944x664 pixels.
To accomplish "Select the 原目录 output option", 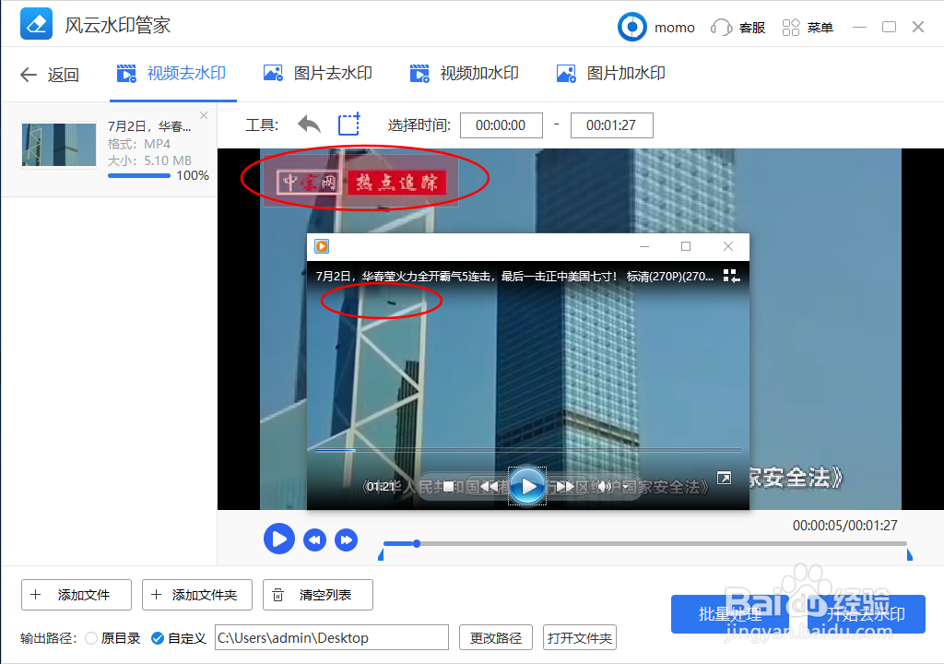I will [91, 637].
